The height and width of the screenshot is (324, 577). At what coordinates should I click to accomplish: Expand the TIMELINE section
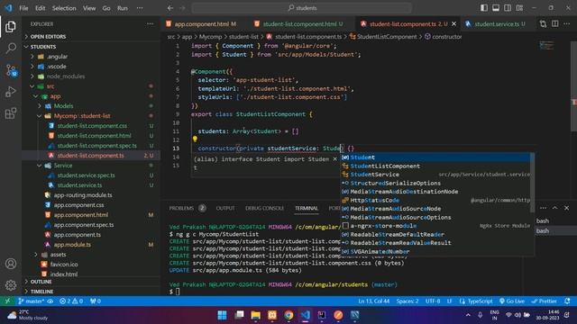click(x=41, y=292)
